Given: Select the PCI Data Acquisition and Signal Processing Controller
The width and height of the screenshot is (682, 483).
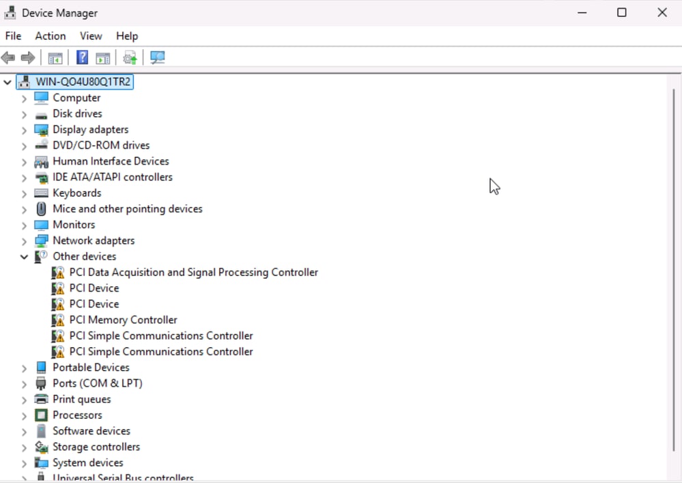Looking at the screenshot, I should 194,272.
